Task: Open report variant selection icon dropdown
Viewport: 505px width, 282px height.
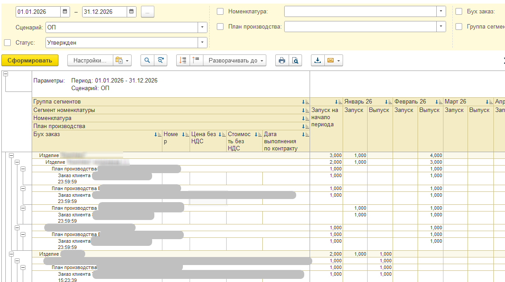Action: (122, 60)
